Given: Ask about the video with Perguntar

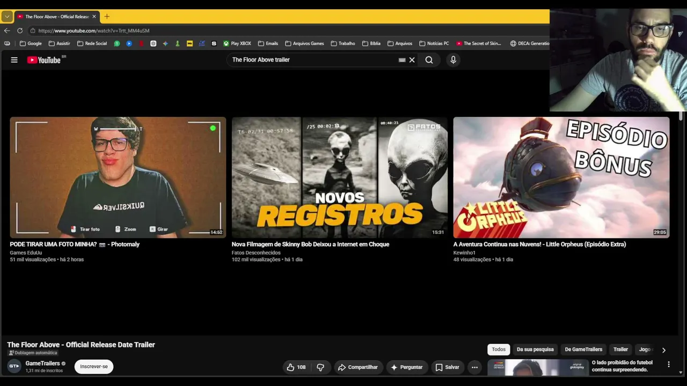Looking at the screenshot, I should [406, 367].
